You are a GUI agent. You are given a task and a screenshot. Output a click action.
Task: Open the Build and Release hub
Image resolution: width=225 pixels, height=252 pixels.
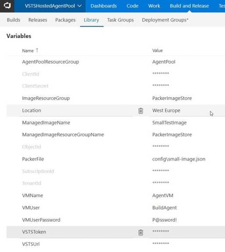point(189,6)
